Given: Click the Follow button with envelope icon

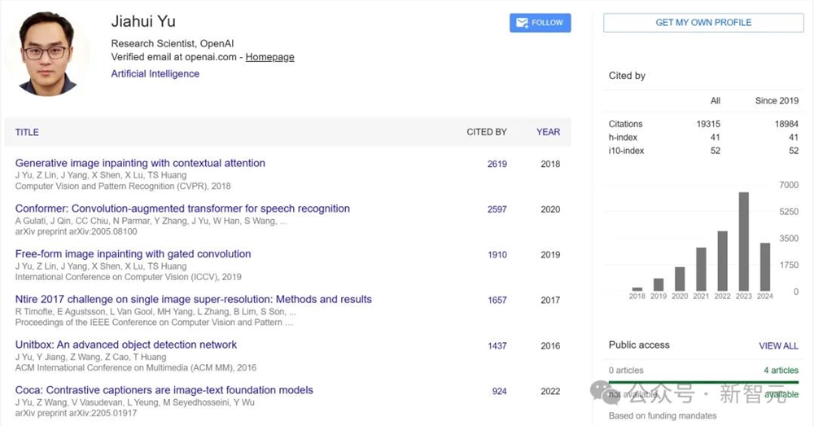Looking at the screenshot, I should (x=540, y=23).
